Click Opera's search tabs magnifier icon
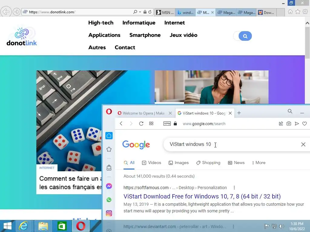 290,111
